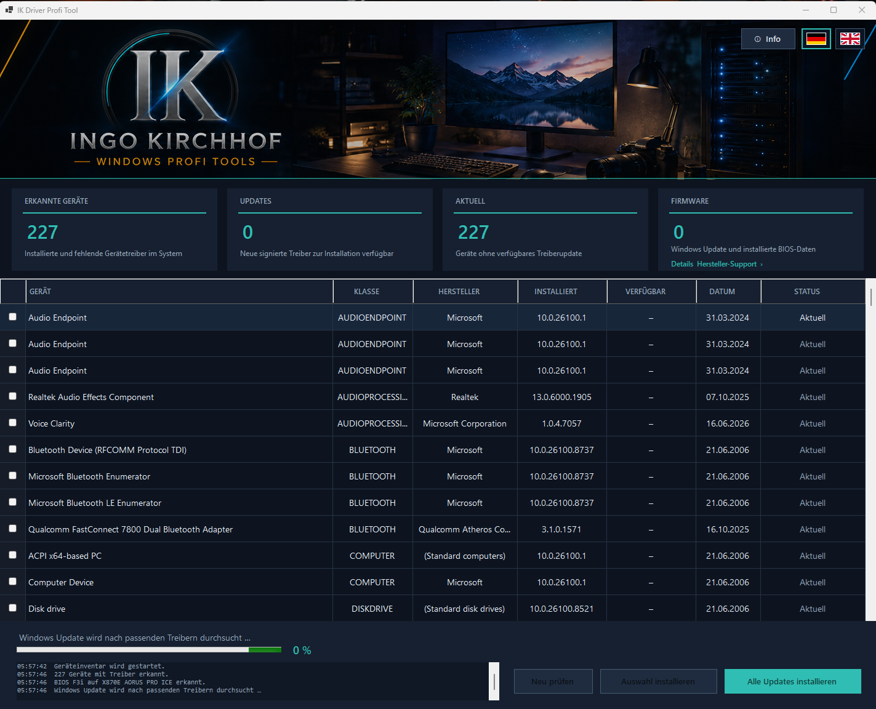The height and width of the screenshot is (709, 876).
Task: Switch the language to English flag
Action: [850, 39]
